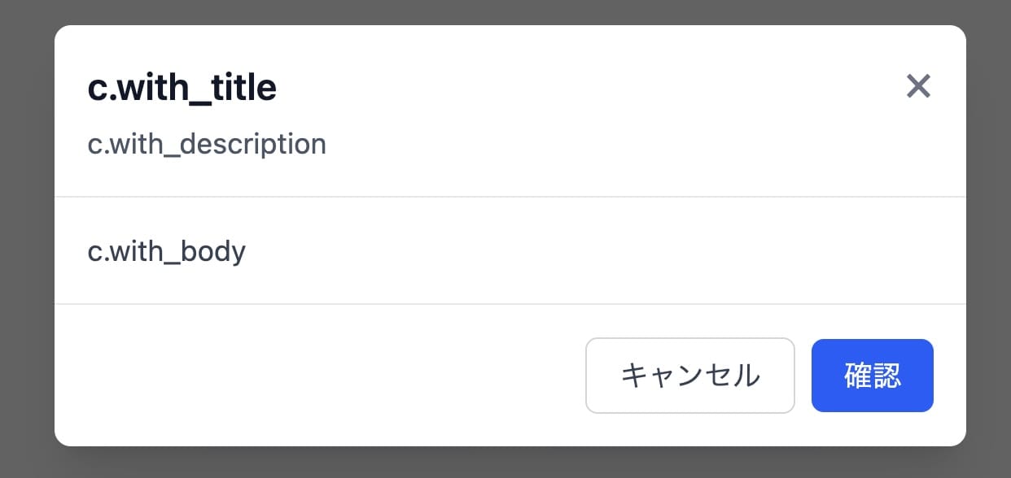Click the gray overlay below the dialog
Screen dimensions: 1011x478
(x=505, y=463)
